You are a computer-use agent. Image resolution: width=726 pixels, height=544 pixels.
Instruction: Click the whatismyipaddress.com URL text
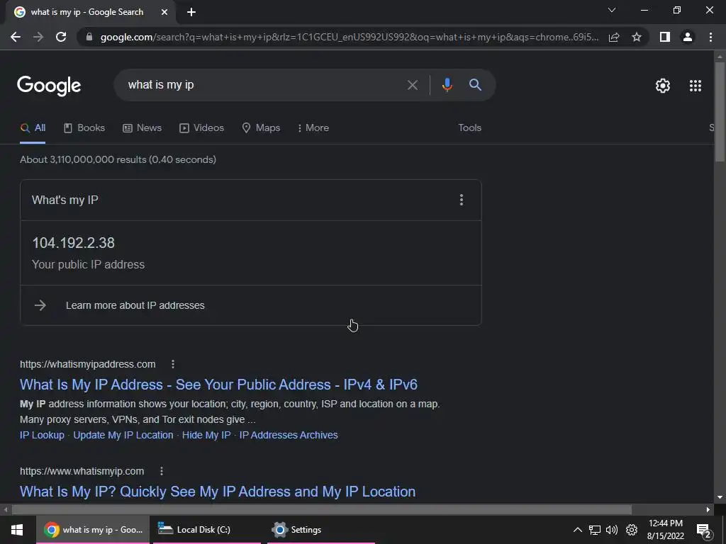click(87, 365)
